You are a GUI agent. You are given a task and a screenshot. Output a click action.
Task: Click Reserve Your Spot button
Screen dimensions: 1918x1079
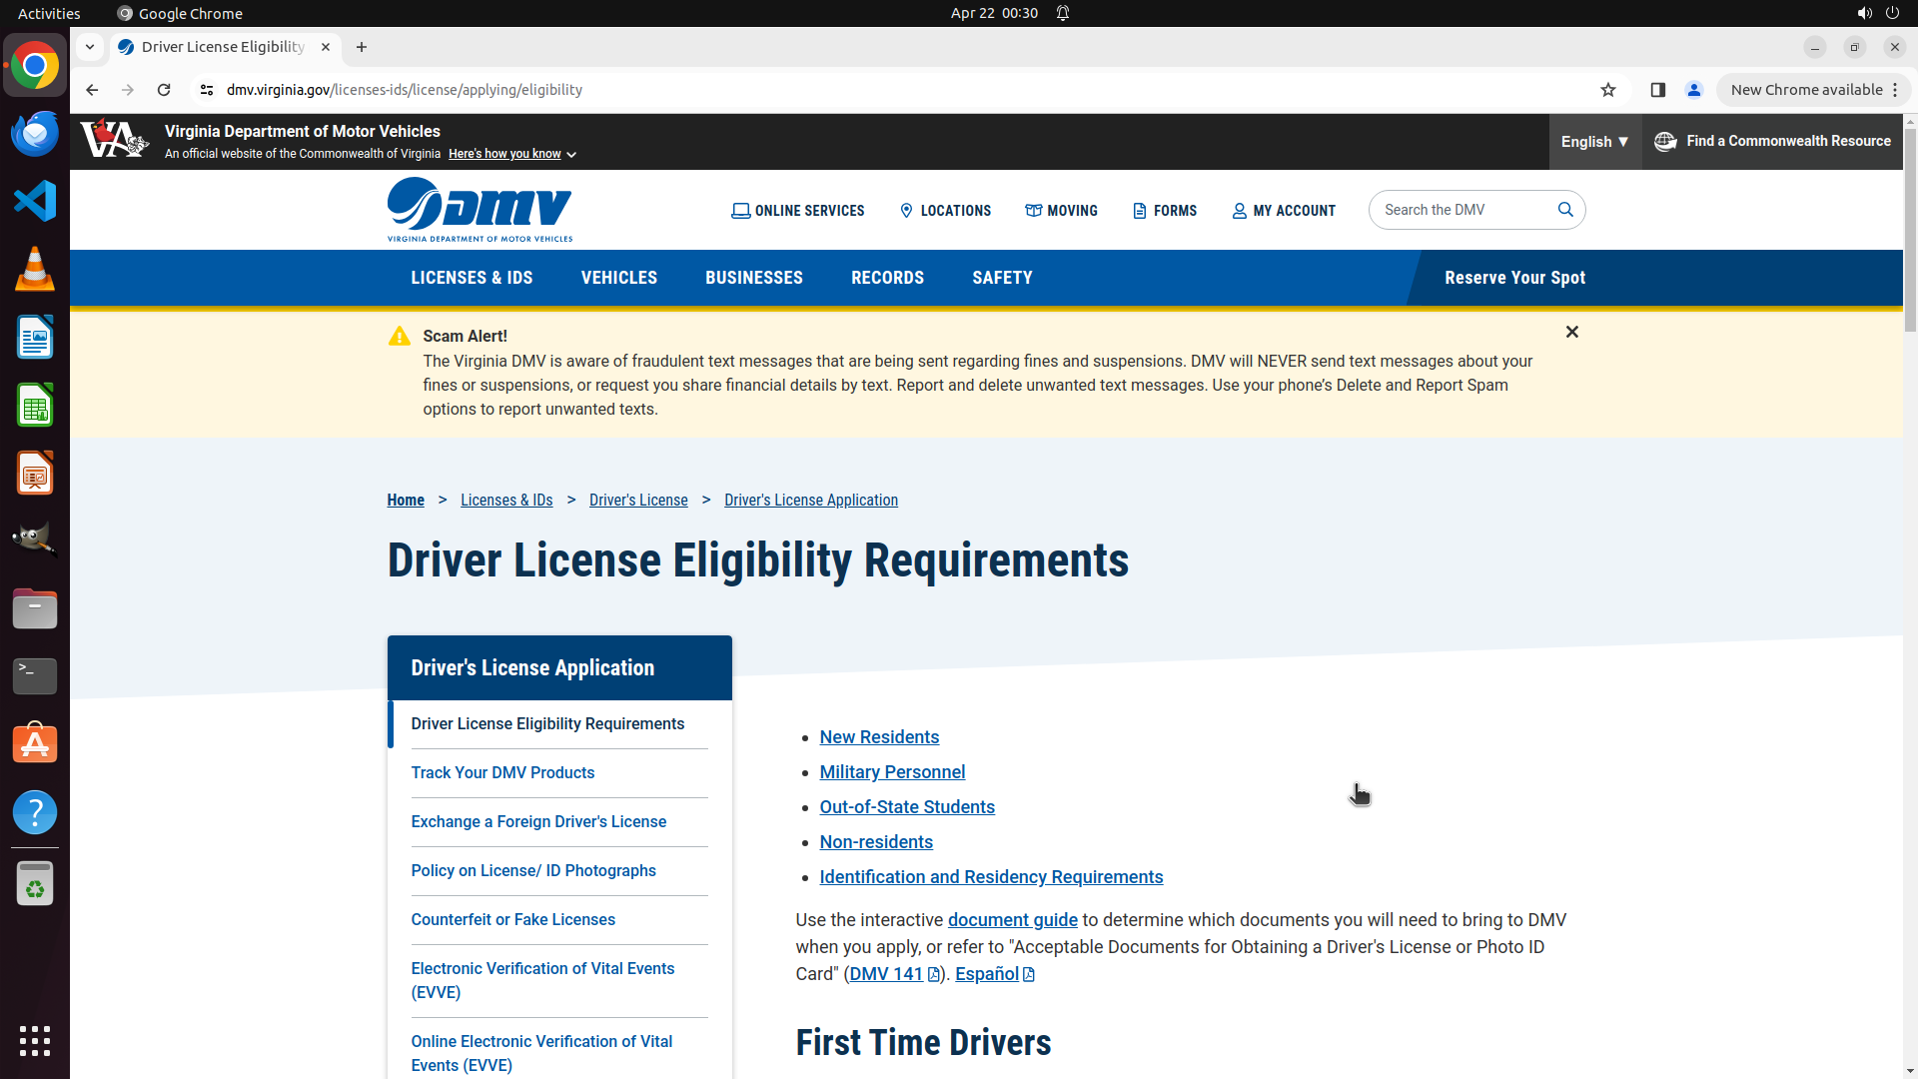coord(1514,278)
